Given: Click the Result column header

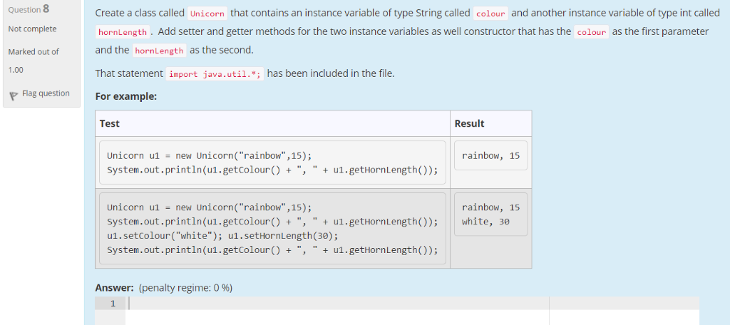Looking at the screenshot, I should (x=469, y=123).
